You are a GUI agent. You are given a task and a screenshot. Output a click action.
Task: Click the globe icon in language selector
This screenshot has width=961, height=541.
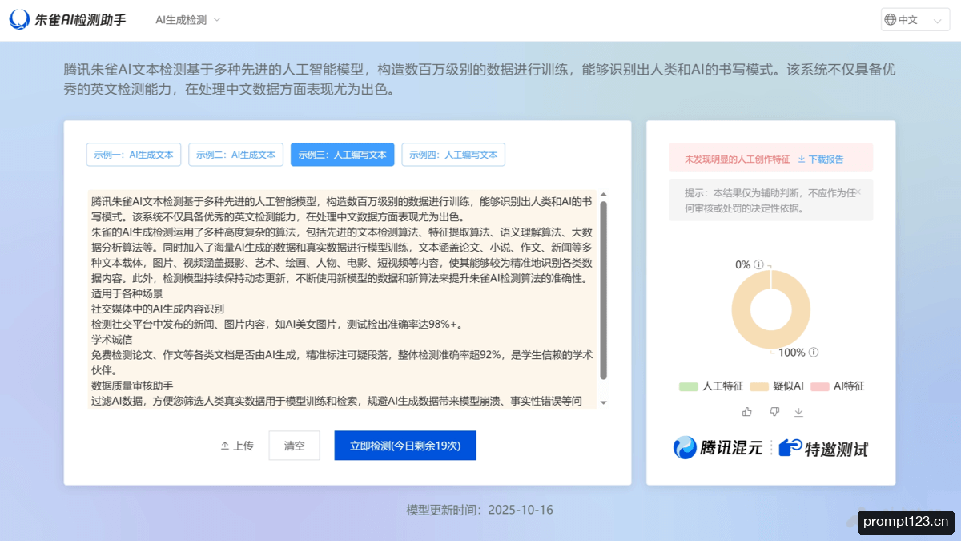pyautogui.click(x=890, y=20)
